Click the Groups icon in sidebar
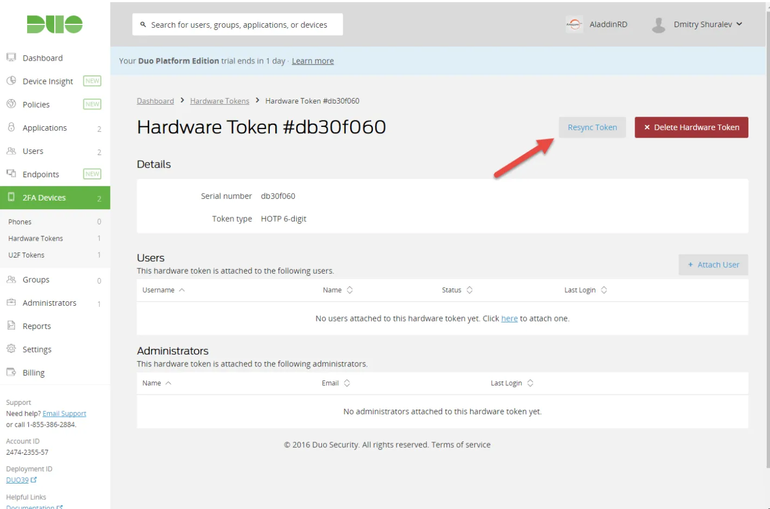Screen dimensions: 770x509 [x=11, y=279]
